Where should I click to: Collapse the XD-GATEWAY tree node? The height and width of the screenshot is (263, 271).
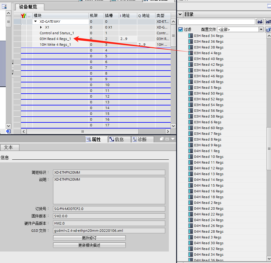[35, 22]
